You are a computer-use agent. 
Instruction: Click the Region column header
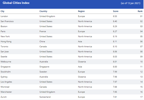[81, 11]
